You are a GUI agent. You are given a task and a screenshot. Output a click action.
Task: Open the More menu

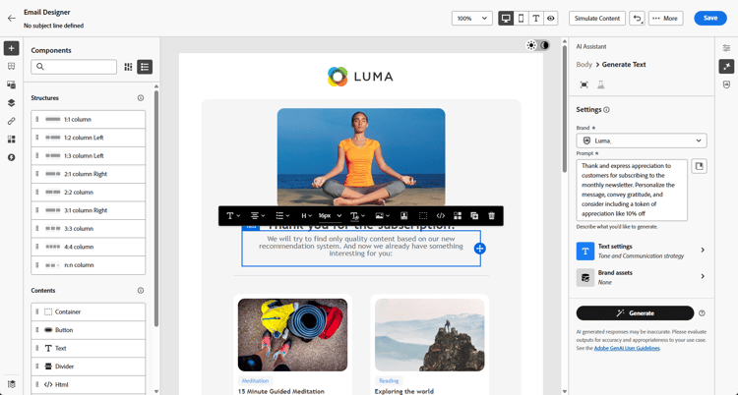pyautogui.click(x=665, y=19)
